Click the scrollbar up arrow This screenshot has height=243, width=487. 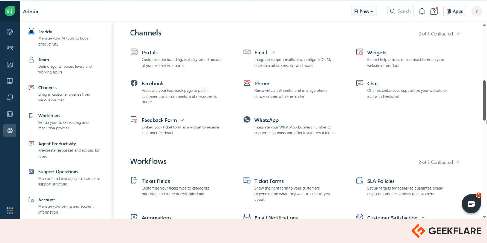coord(484,25)
